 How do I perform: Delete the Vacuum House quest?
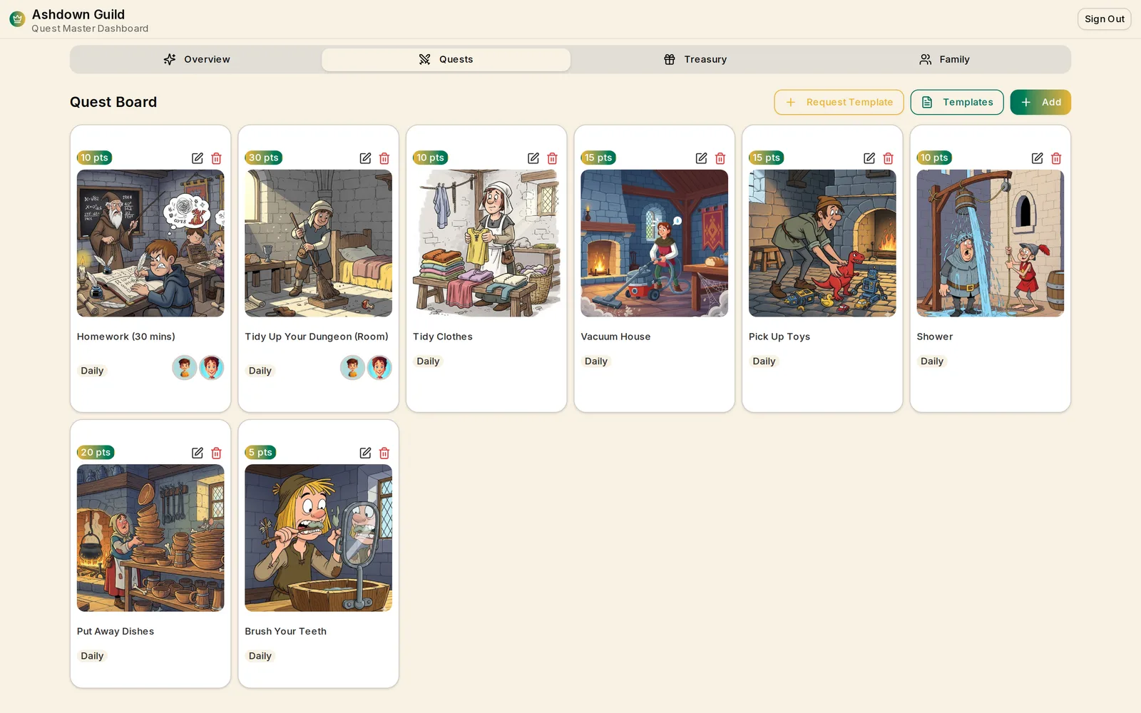(720, 158)
